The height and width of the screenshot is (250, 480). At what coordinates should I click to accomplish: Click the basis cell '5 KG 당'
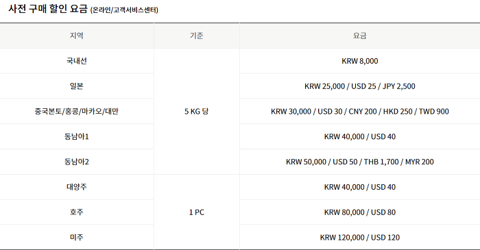click(197, 111)
